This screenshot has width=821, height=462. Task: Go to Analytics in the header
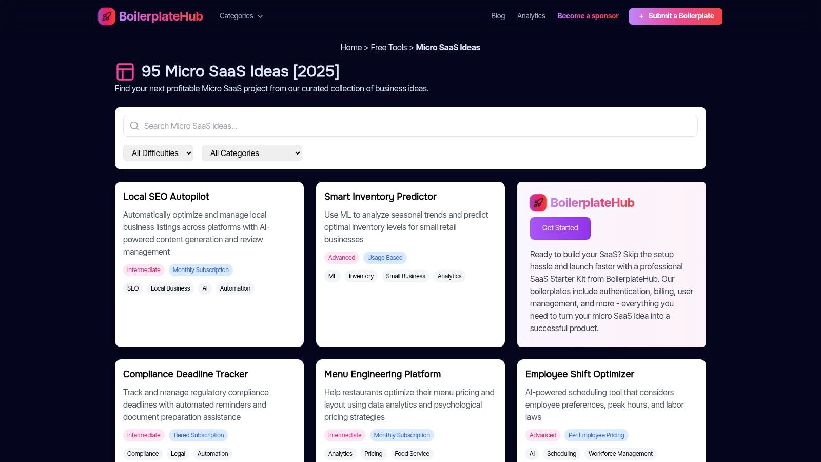531,16
